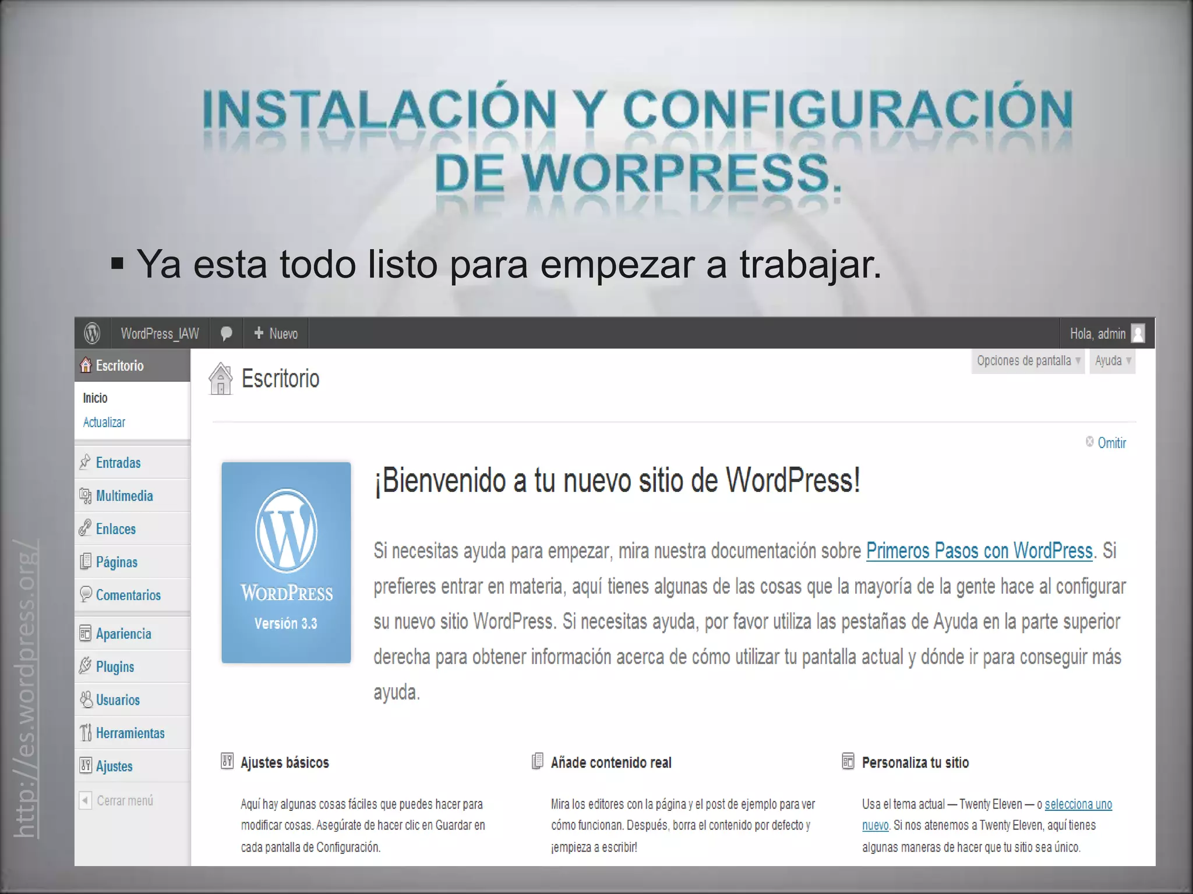Click the WordPress logo in admin bar
This screenshot has height=894, width=1193.
(92, 334)
